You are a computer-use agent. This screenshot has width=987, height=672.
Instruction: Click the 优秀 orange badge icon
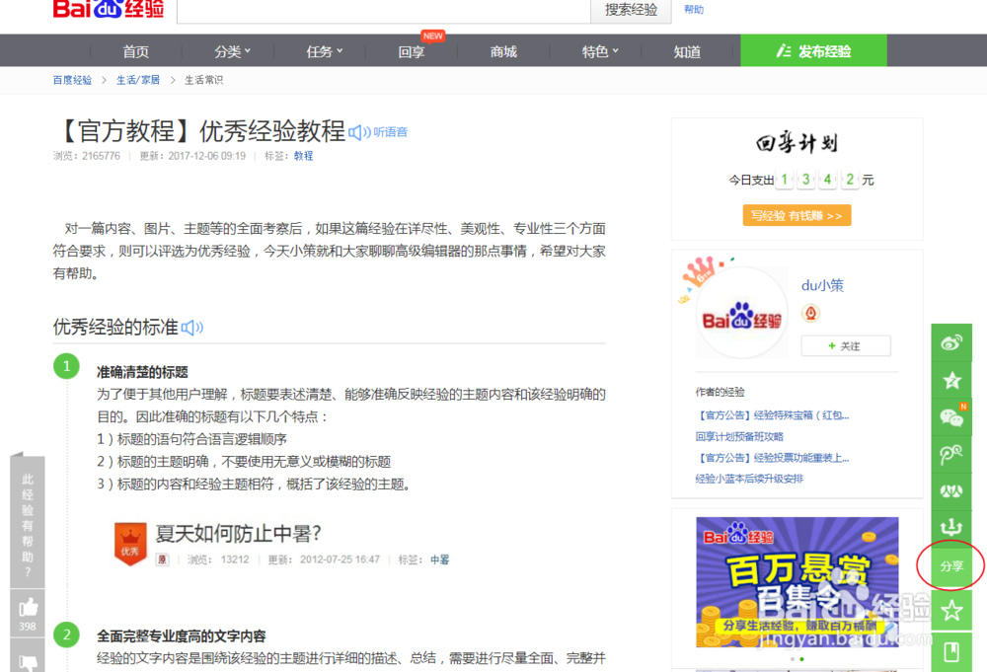(x=130, y=544)
